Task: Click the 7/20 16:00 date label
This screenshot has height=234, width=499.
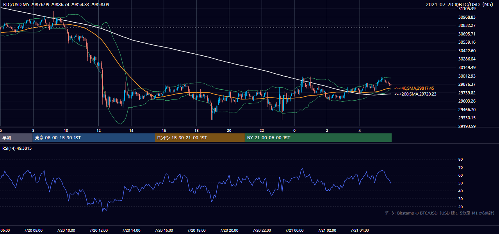Action: click(x=164, y=230)
